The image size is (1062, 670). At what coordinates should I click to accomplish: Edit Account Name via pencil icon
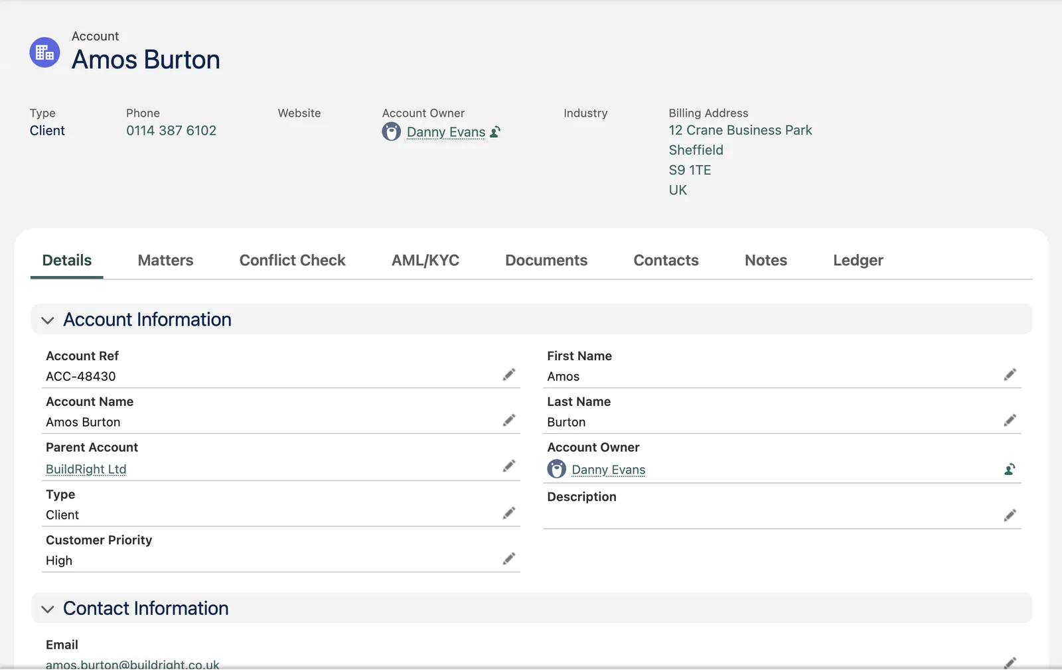[x=509, y=421]
